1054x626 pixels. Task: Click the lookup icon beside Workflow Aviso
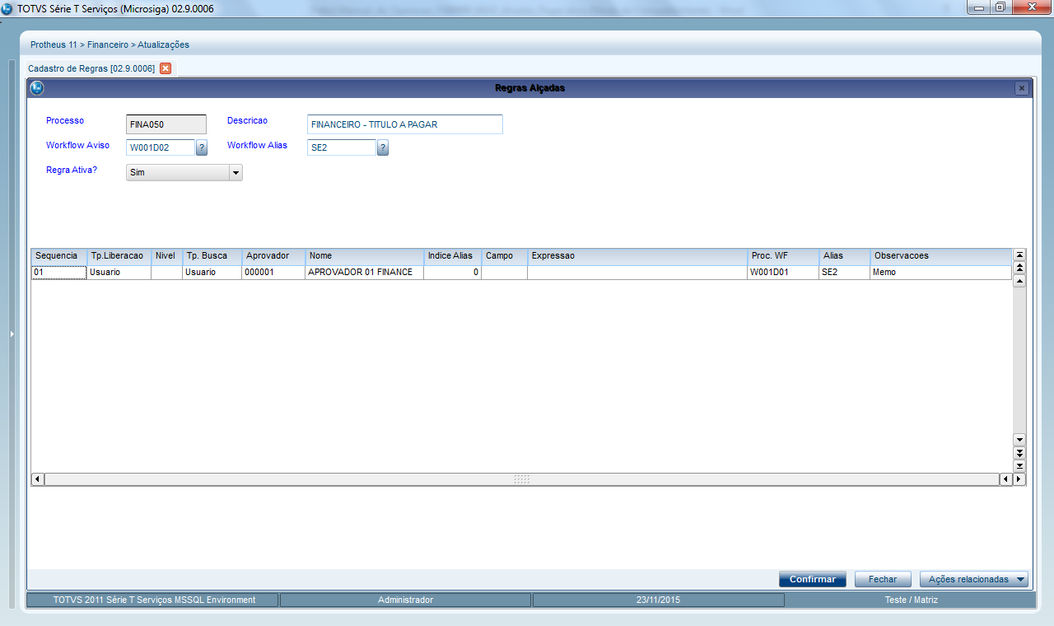tap(202, 147)
